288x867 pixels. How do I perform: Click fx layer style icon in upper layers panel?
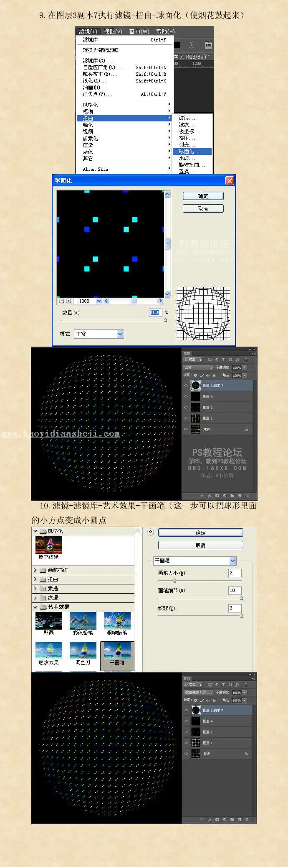pyautogui.click(x=210, y=496)
